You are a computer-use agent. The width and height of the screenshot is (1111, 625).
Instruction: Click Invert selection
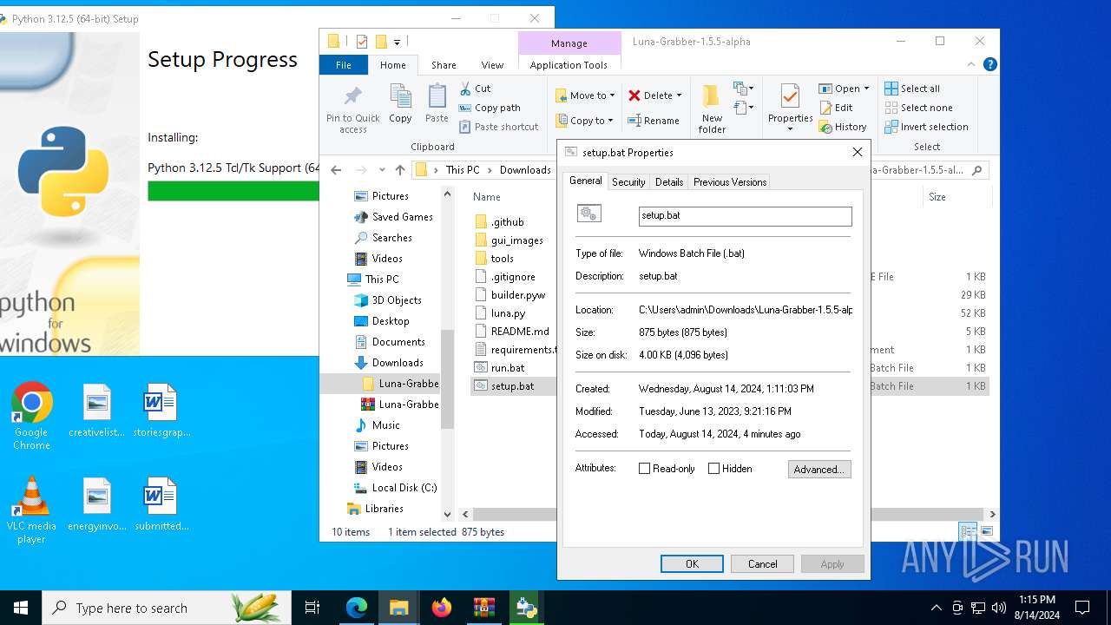tap(926, 127)
